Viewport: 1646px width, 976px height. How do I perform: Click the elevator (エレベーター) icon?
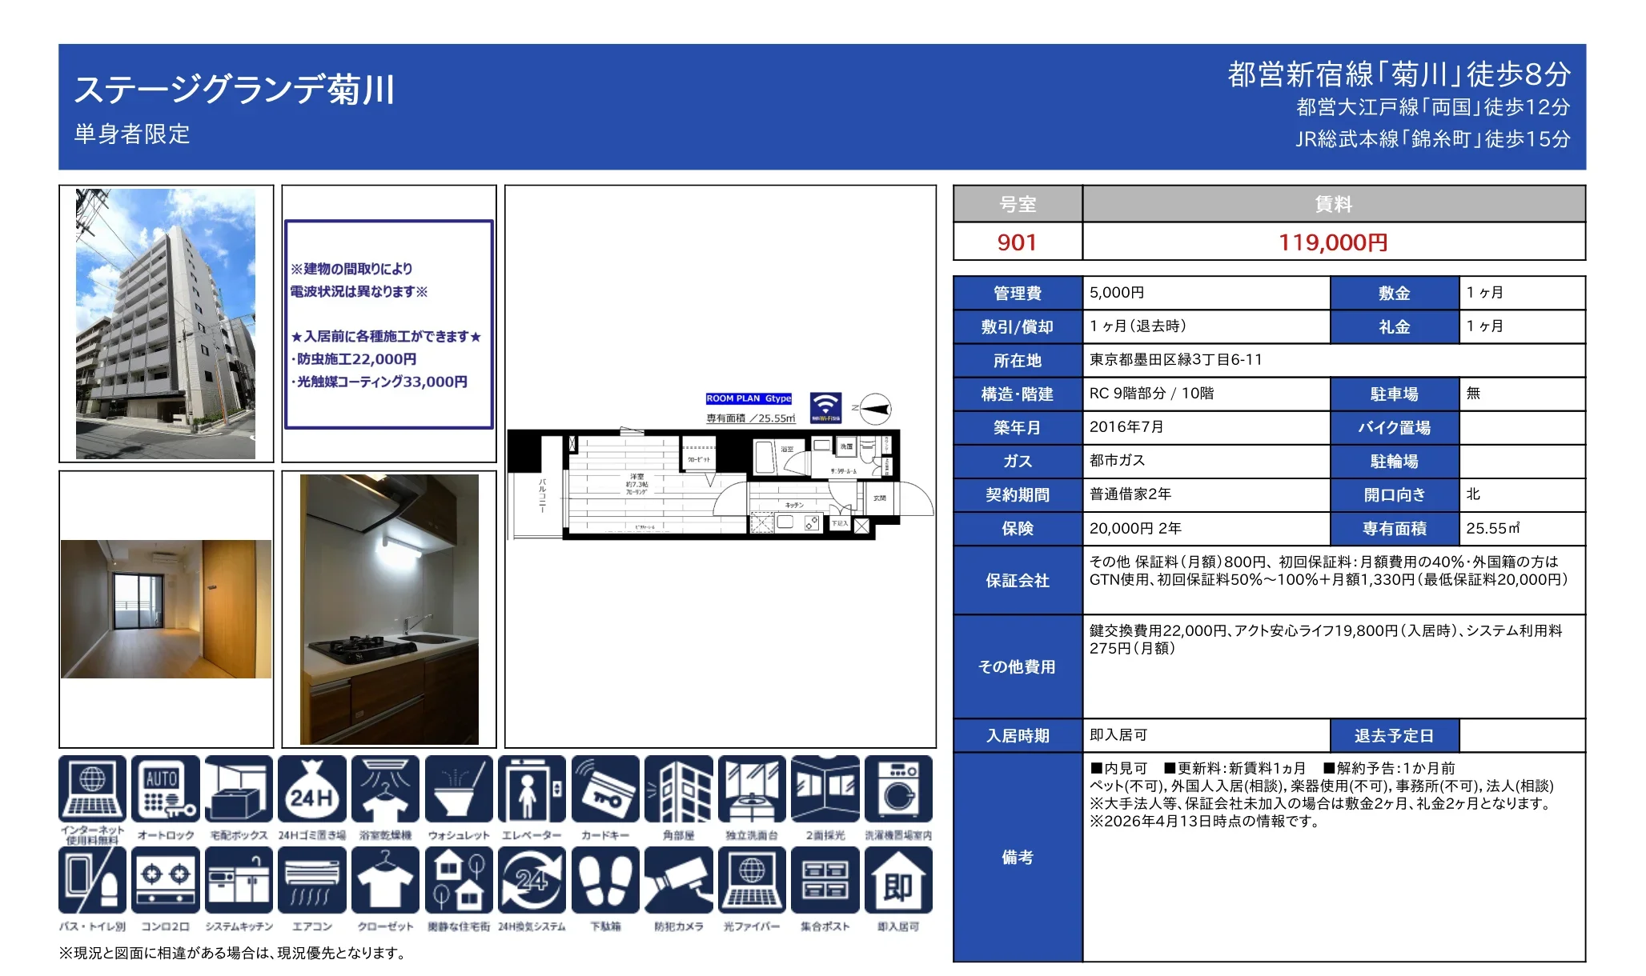coord(532,790)
